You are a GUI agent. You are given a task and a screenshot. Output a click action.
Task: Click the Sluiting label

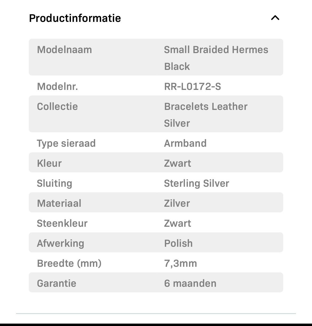[x=54, y=183]
